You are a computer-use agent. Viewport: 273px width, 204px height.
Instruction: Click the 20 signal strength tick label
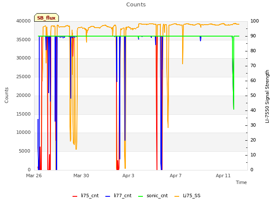point(253,140)
